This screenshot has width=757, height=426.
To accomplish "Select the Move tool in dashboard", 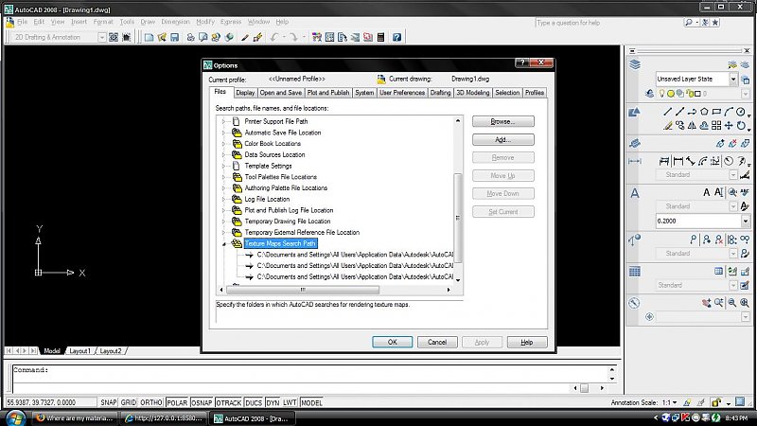I will click(x=729, y=126).
